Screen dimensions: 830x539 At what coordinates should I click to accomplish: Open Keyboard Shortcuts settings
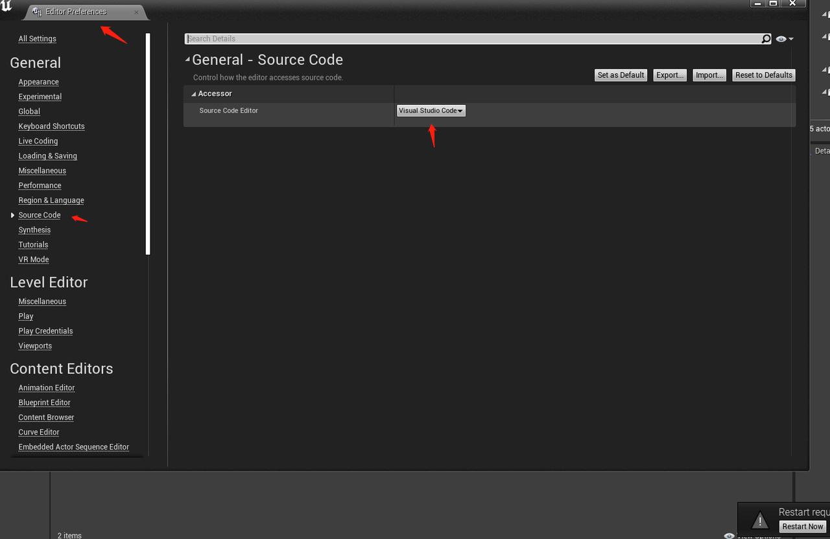tap(51, 126)
